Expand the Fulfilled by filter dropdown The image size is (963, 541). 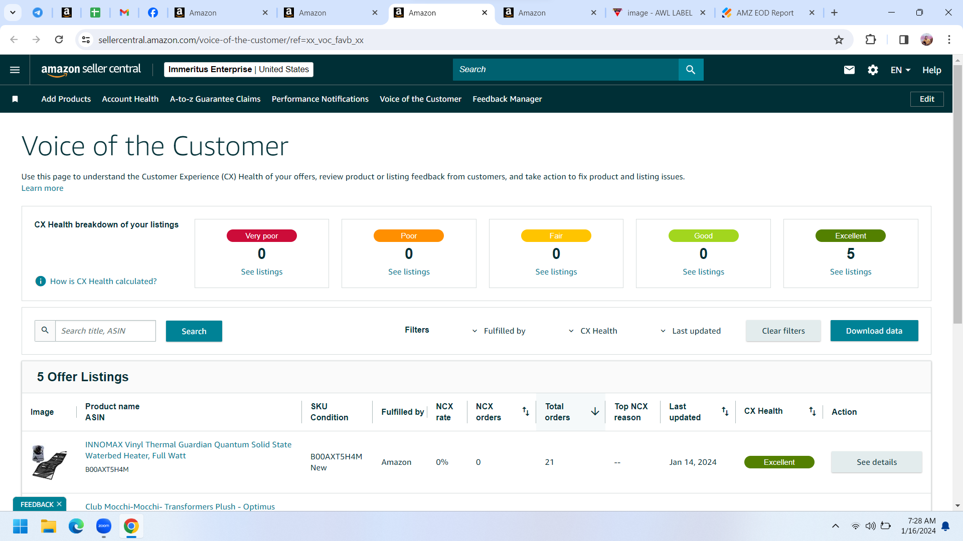tap(499, 331)
